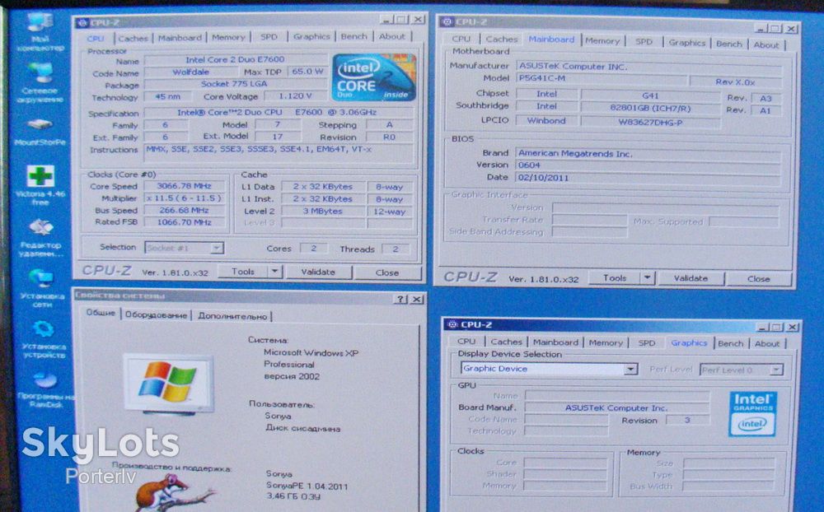
Task: Open the Tools dropdown arrow in the CPU-Z processor window
Action: click(x=274, y=272)
